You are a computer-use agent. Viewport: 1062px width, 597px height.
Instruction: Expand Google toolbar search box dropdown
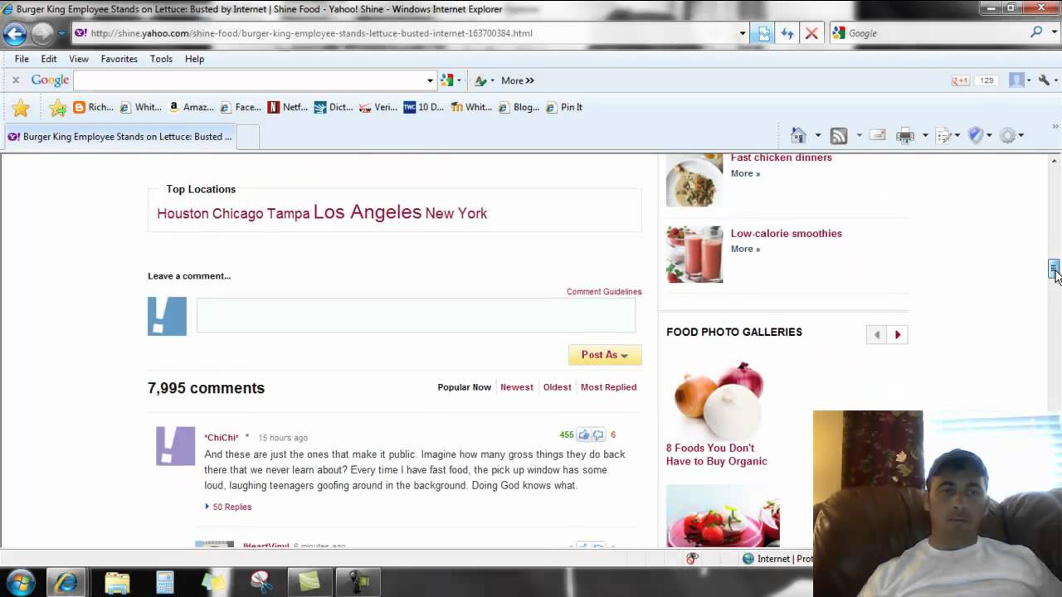[x=430, y=80]
